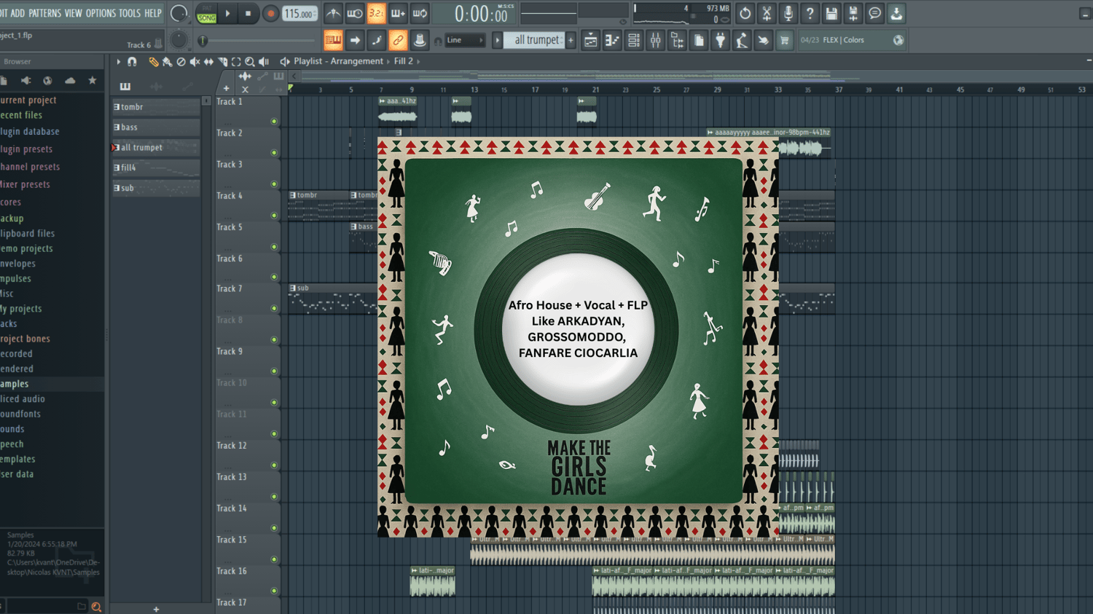Viewport: 1093px width, 614px height.
Task: Select the slice tool in playlist
Action: point(222,62)
